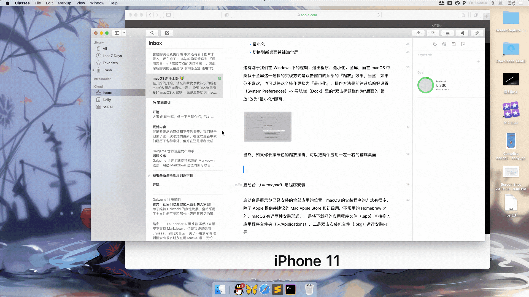Open the search icon in Ulysses toolbar
The width and height of the screenshot is (529, 297).
152,33
